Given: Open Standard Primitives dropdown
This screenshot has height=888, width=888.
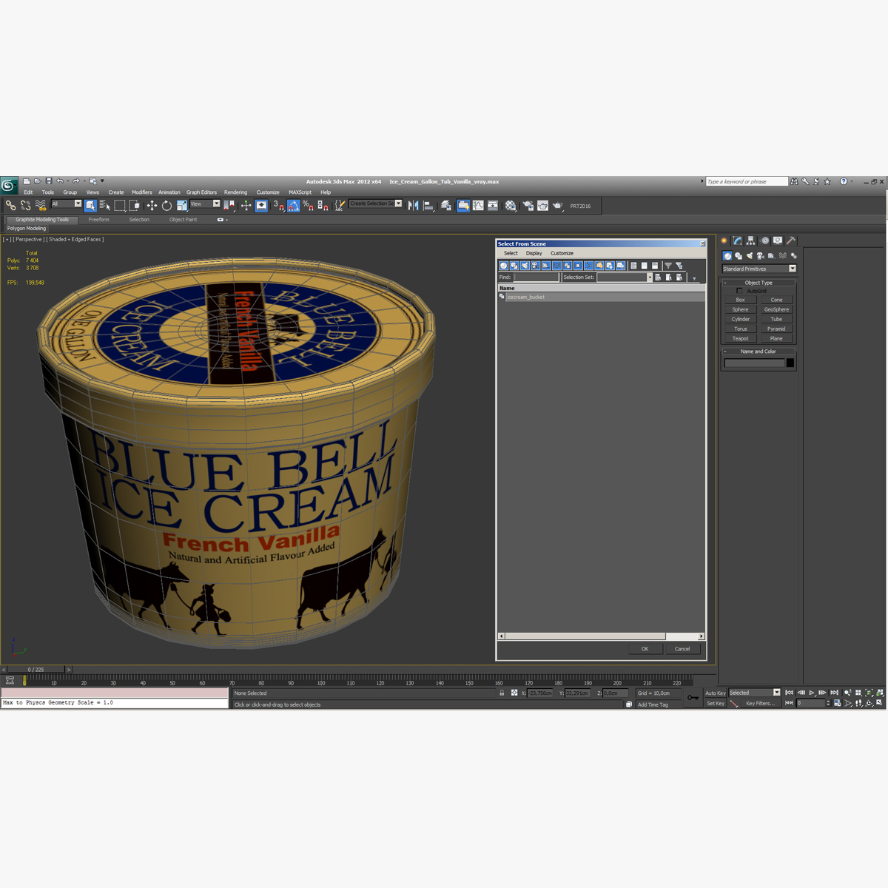Looking at the screenshot, I should click(758, 269).
